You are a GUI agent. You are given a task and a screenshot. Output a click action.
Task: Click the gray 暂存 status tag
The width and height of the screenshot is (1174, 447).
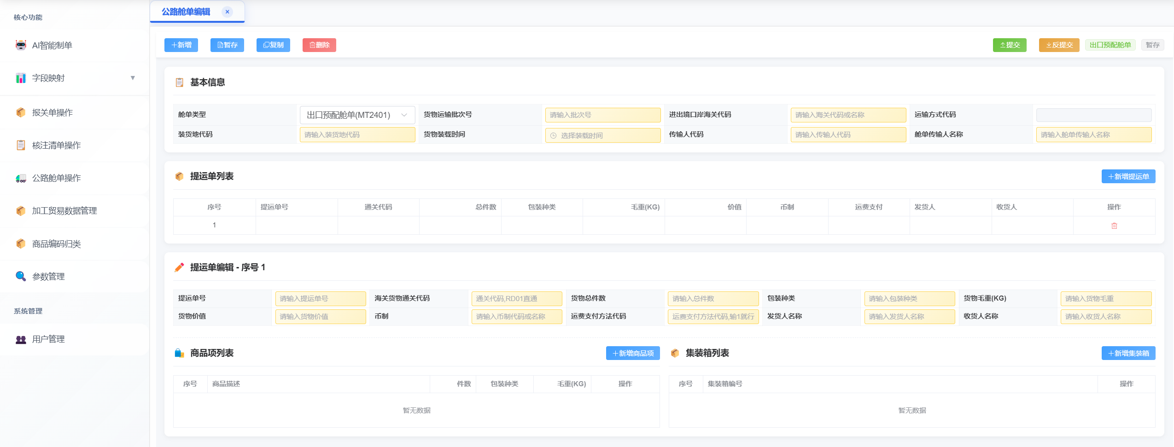1153,45
